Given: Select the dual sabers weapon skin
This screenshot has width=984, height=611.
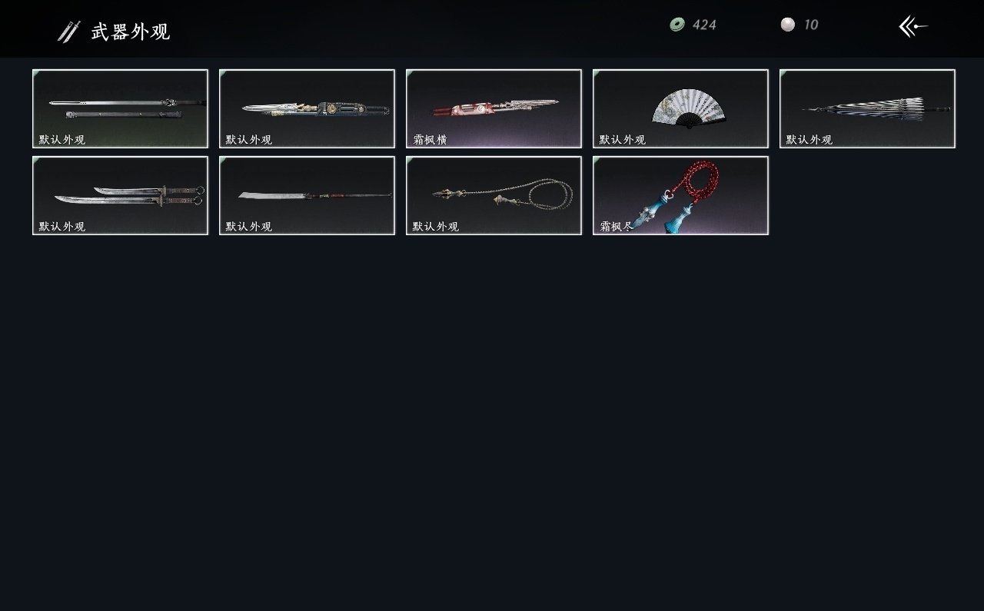Looking at the screenshot, I should pos(120,195).
